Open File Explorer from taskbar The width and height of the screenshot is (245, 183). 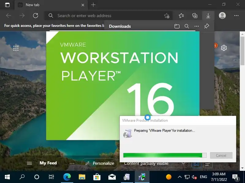[x=82, y=177]
